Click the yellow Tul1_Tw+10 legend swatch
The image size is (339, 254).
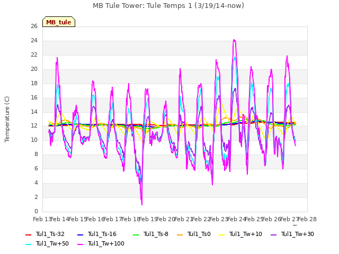click(x=222, y=234)
